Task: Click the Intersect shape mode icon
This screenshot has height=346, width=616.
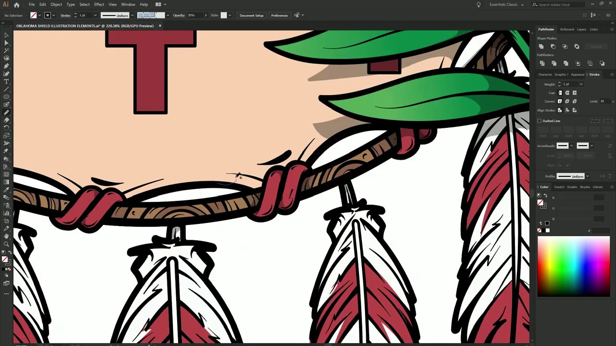Action: (x=565, y=47)
